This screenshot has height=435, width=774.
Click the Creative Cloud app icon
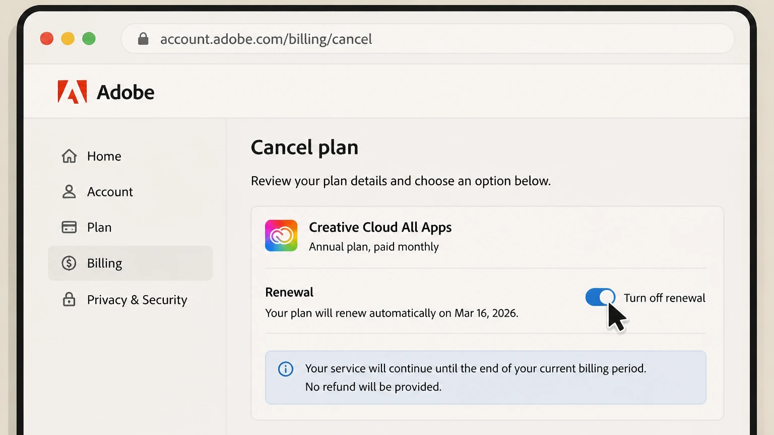pos(281,236)
